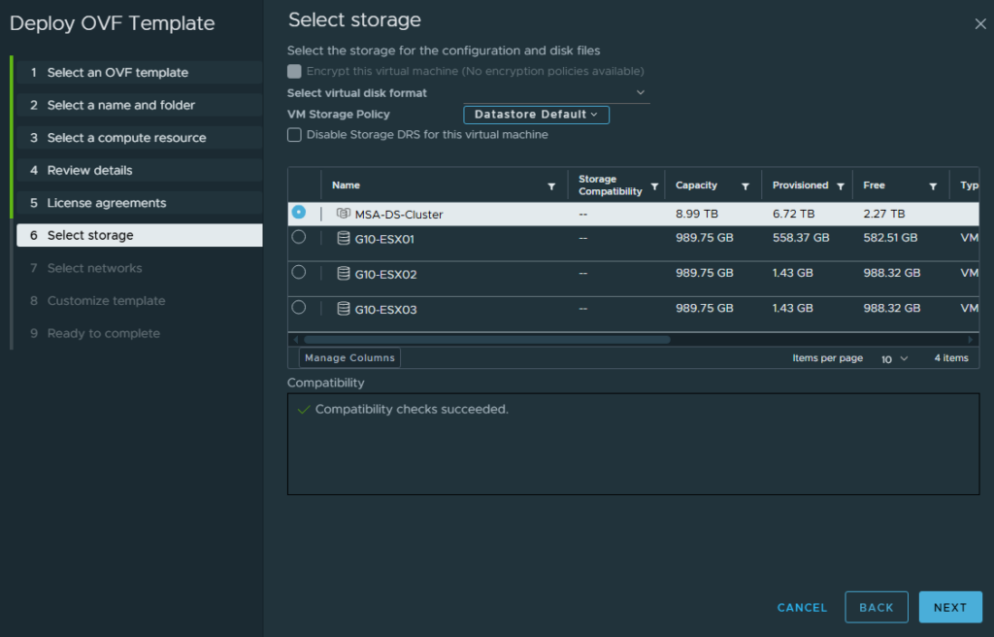Select the G10-ESX01 radio button
The width and height of the screenshot is (994, 637).
(299, 237)
